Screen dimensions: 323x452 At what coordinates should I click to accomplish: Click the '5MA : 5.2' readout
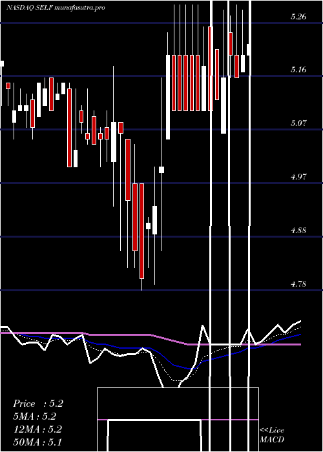pyautogui.click(x=35, y=416)
